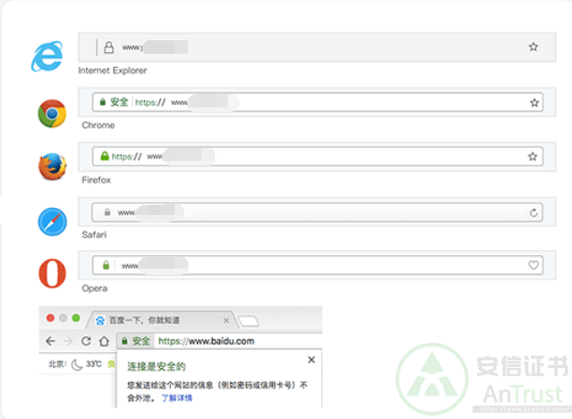This screenshot has width=572, height=419.
Task: Click green padlock in Firefox address bar
Action: pyautogui.click(x=105, y=157)
